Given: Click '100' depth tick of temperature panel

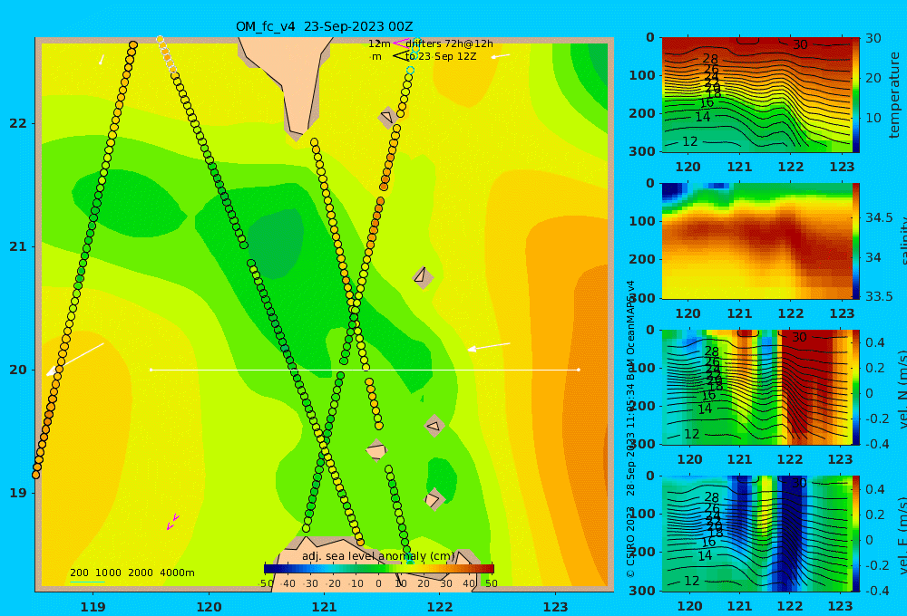Looking at the screenshot, I should [642, 75].
